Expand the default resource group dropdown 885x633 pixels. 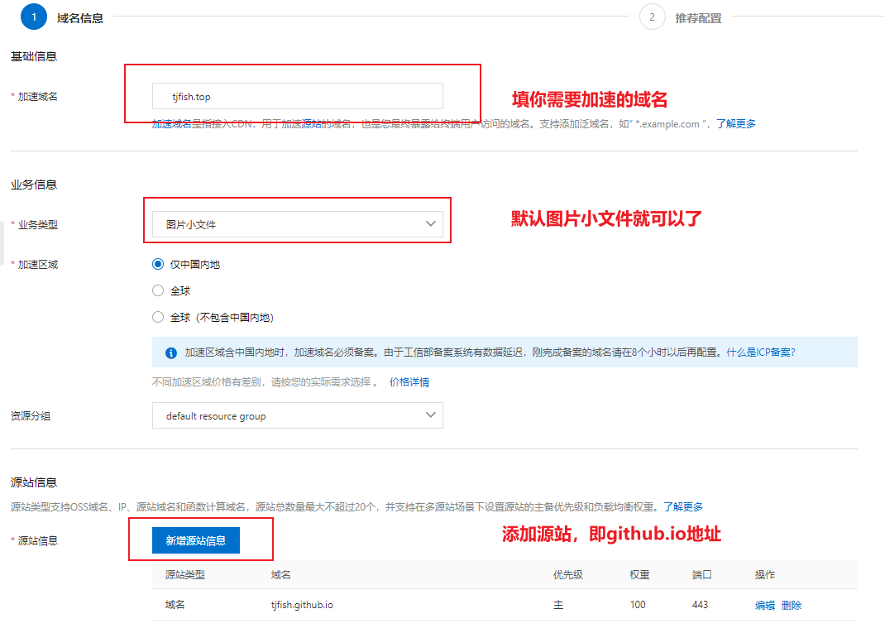[297, 415]
